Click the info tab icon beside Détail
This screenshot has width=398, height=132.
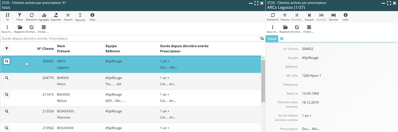pyautogui.click(x=282, y=39)
